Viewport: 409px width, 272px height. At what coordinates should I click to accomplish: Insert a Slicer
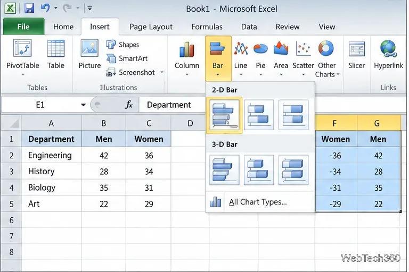click(357, 55)
